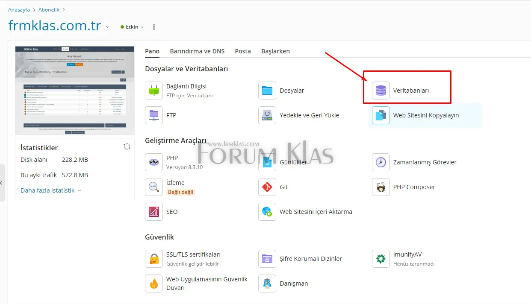Click the Git icon
This screenshot has height=304, width=531.
point(267,187)
